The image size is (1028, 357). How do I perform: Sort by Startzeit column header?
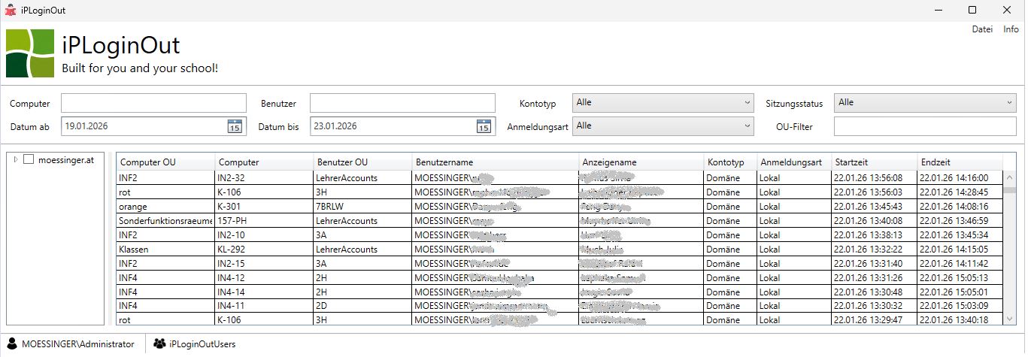tap(872, 162)
